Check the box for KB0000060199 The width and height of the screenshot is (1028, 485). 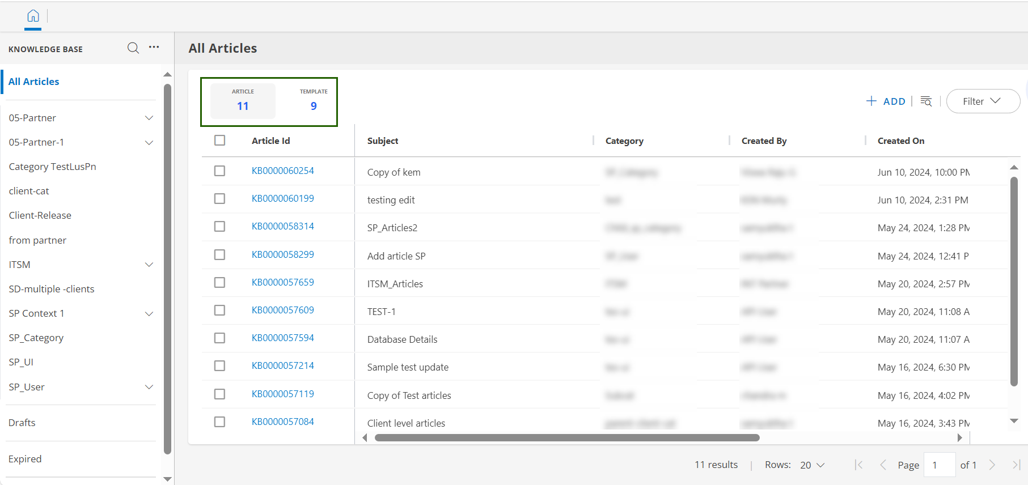220,199
